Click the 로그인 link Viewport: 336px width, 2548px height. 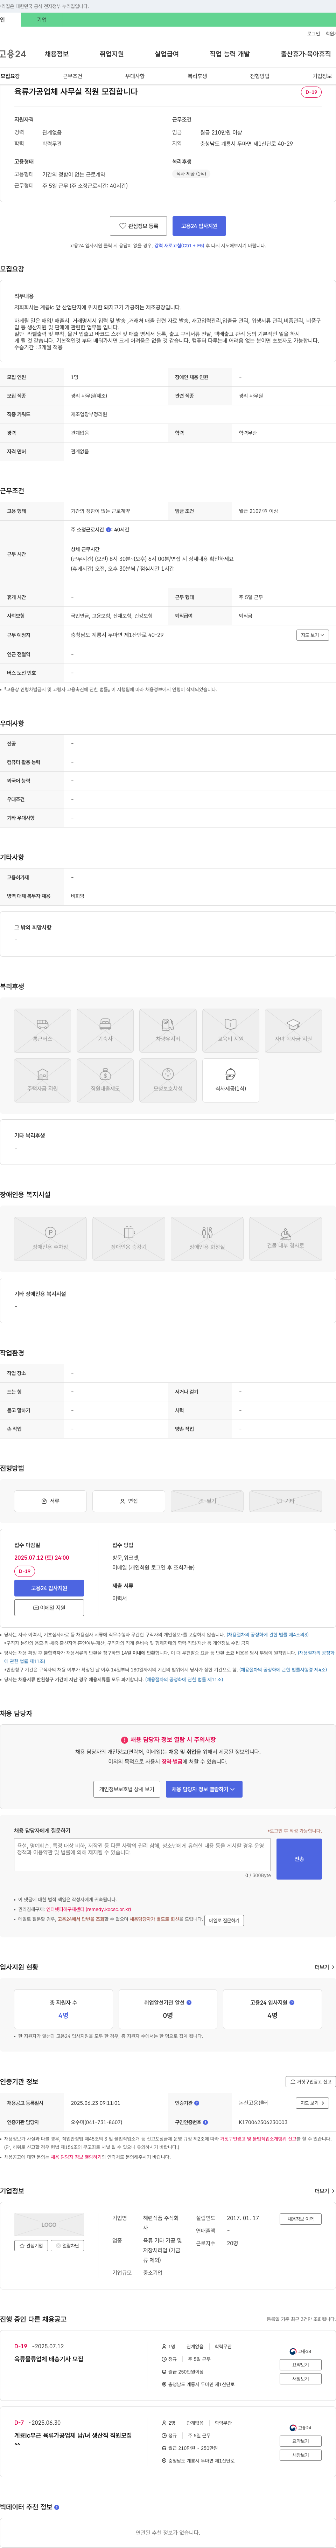tap(313, 34)
